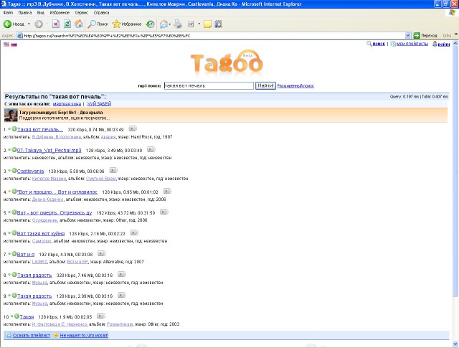Image resolution: width=459 pixels, height=348 pixels.
Task: Play the 320 Kbps Такая радость preview
Action: 121,274
